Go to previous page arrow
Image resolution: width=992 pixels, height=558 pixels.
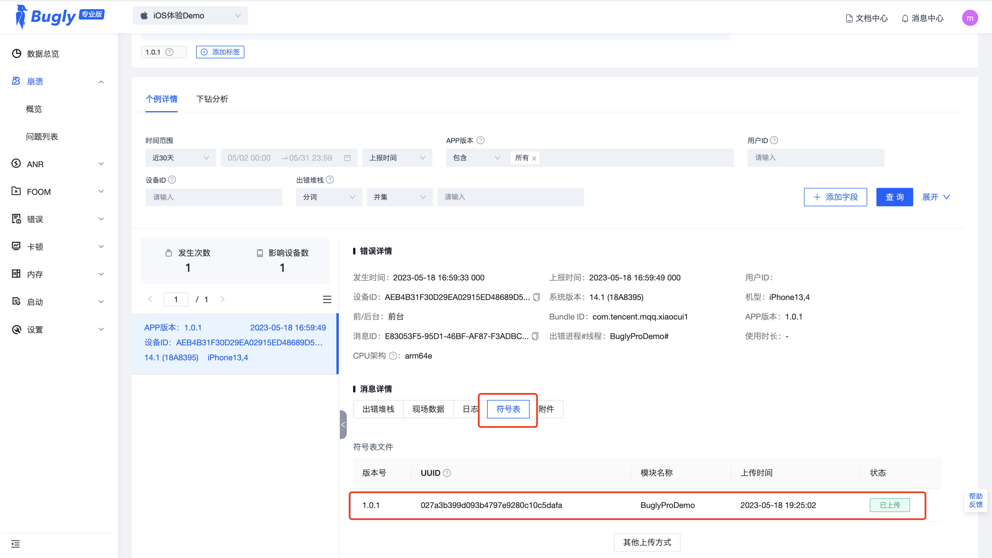150,299
